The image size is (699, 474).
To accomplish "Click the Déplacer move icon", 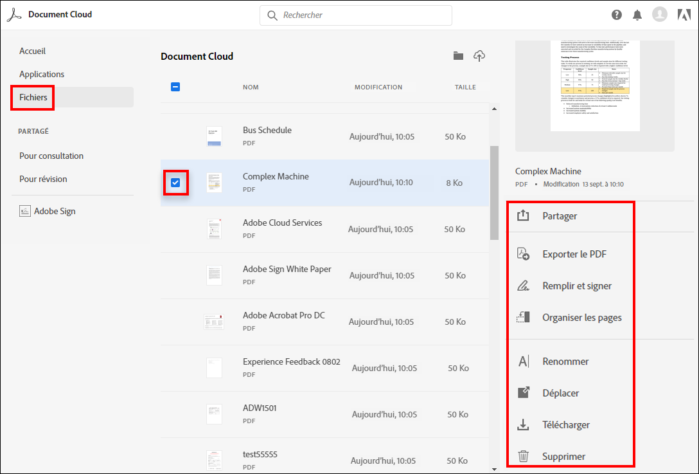I will click(524, 393).
